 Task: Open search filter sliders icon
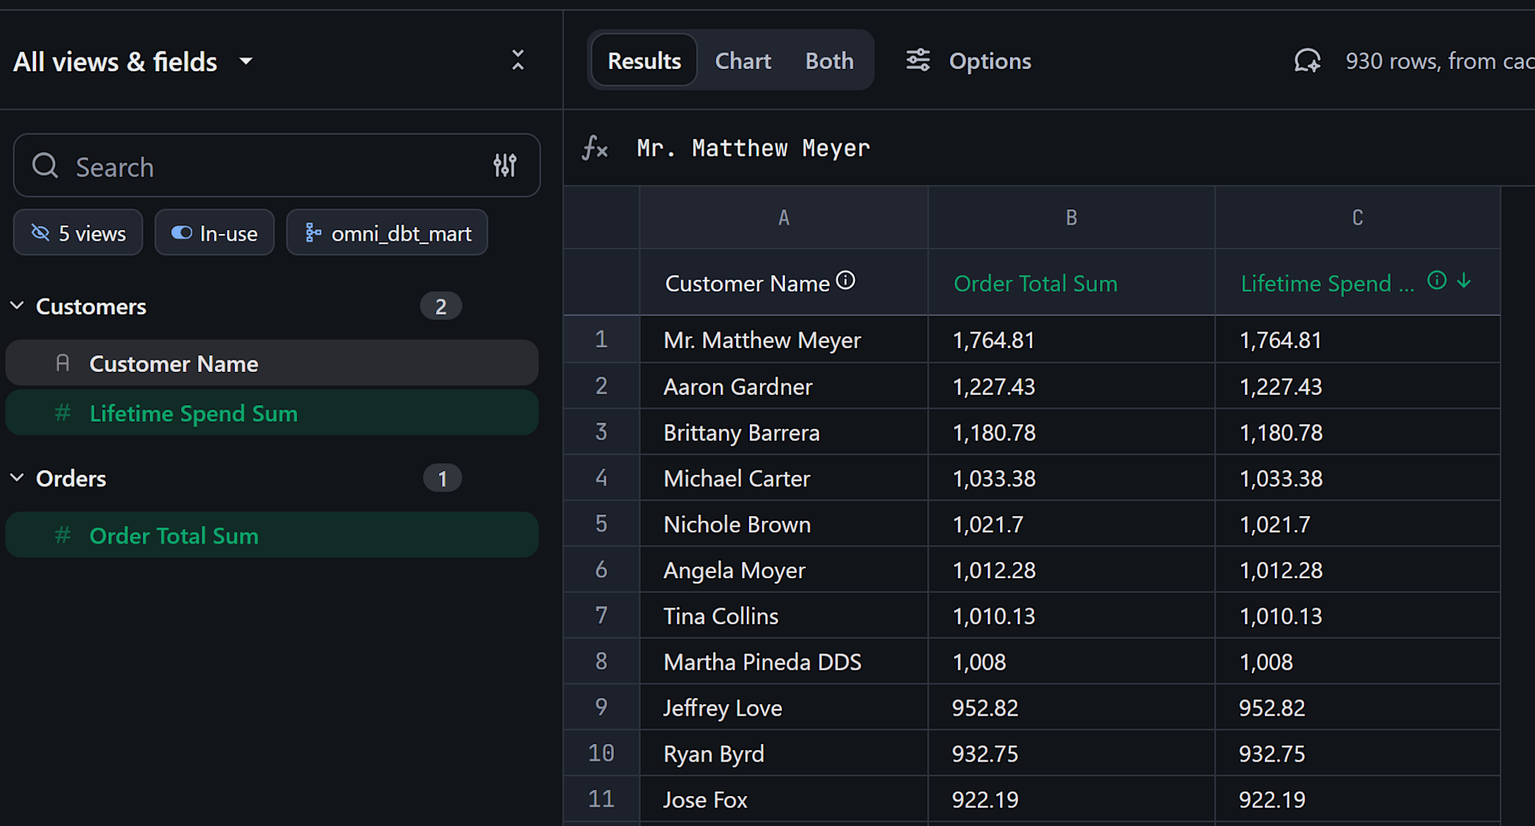click(x=504, y=165)
